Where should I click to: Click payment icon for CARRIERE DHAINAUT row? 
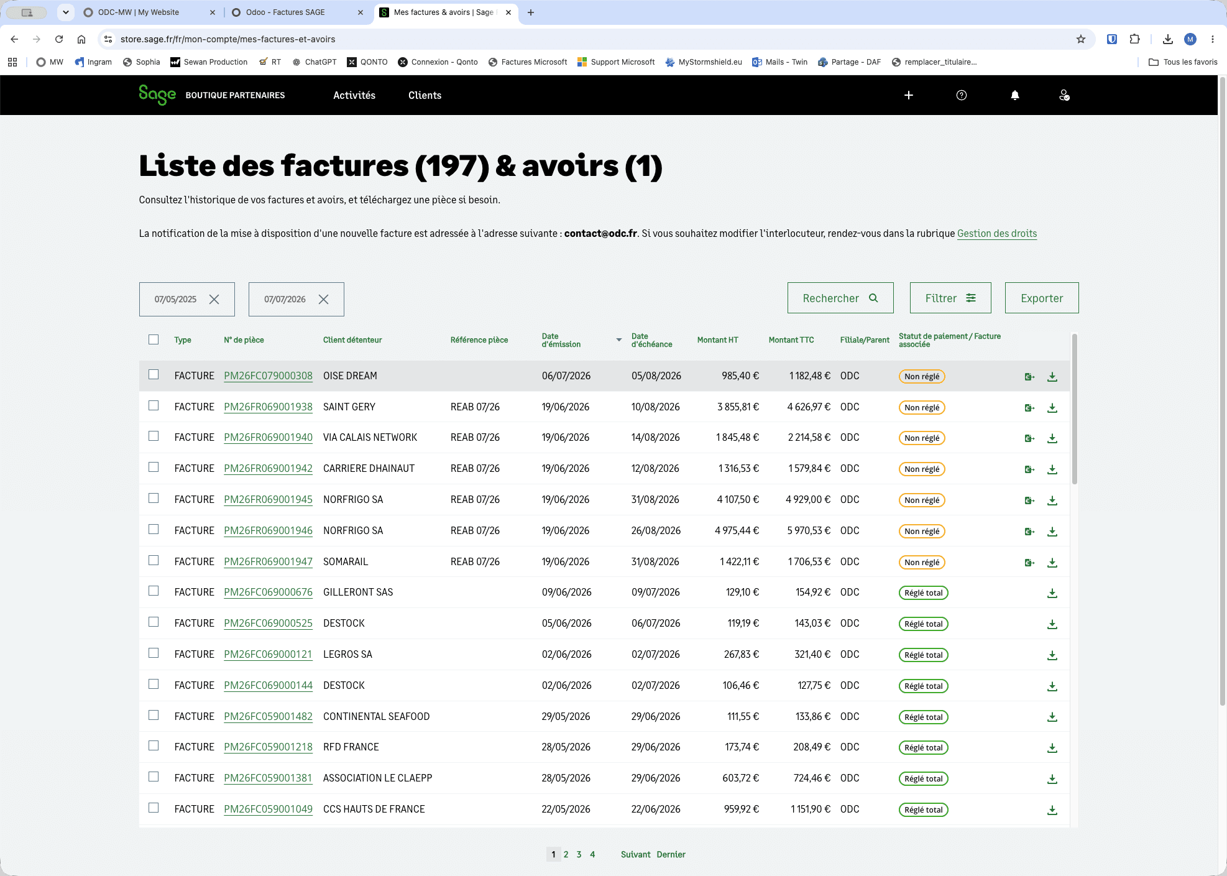click(x=1029, y=469)
